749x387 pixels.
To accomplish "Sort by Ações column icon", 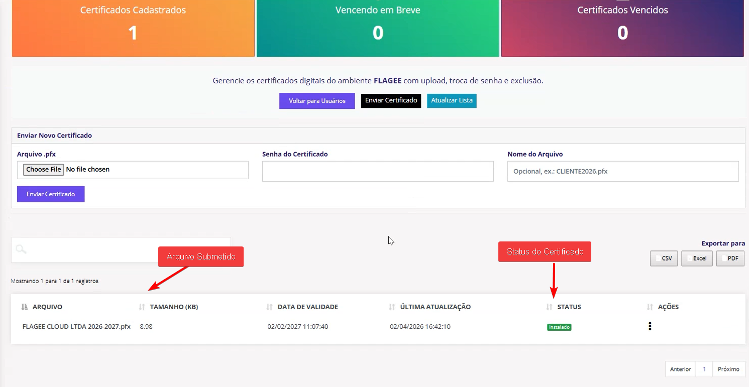I will (650, 307).
